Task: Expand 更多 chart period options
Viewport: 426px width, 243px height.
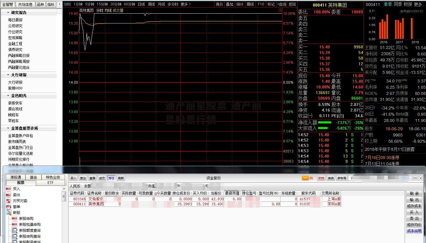Action: tap(186, 4)
